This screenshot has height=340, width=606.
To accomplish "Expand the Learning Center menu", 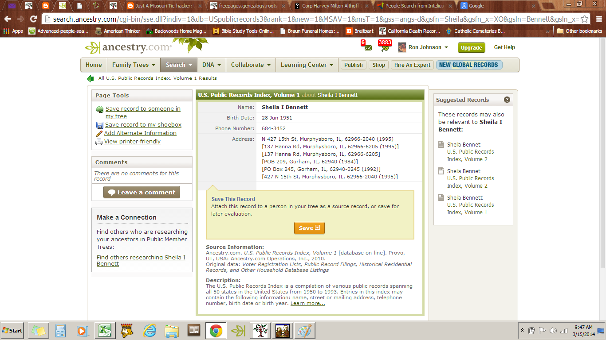I will coord(307,65).
